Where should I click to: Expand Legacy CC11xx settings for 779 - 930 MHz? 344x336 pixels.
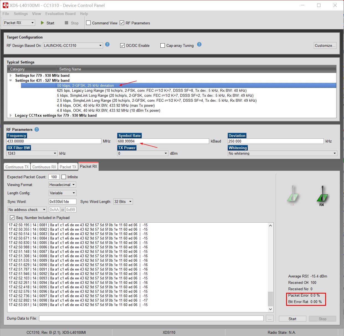[11, 115]
